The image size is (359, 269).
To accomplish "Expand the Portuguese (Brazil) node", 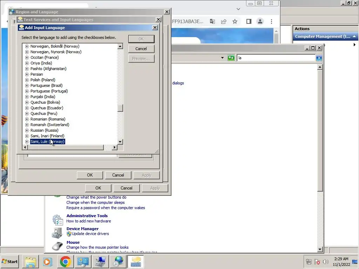I will (27, 85).
